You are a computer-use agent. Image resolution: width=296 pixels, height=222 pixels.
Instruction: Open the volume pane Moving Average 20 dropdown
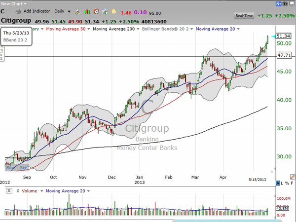[68, 191]
